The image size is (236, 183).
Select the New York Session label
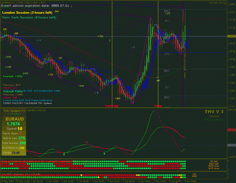click(29, 17)
